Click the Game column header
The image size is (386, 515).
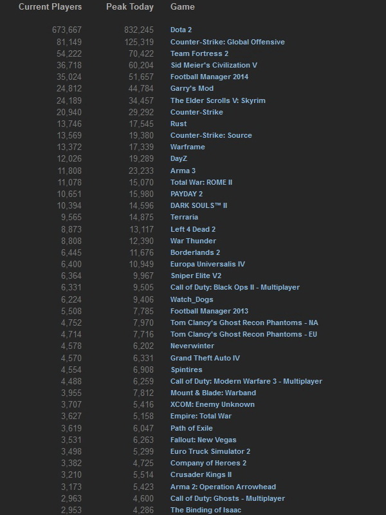pyautogui.click(x=183, y=7)
